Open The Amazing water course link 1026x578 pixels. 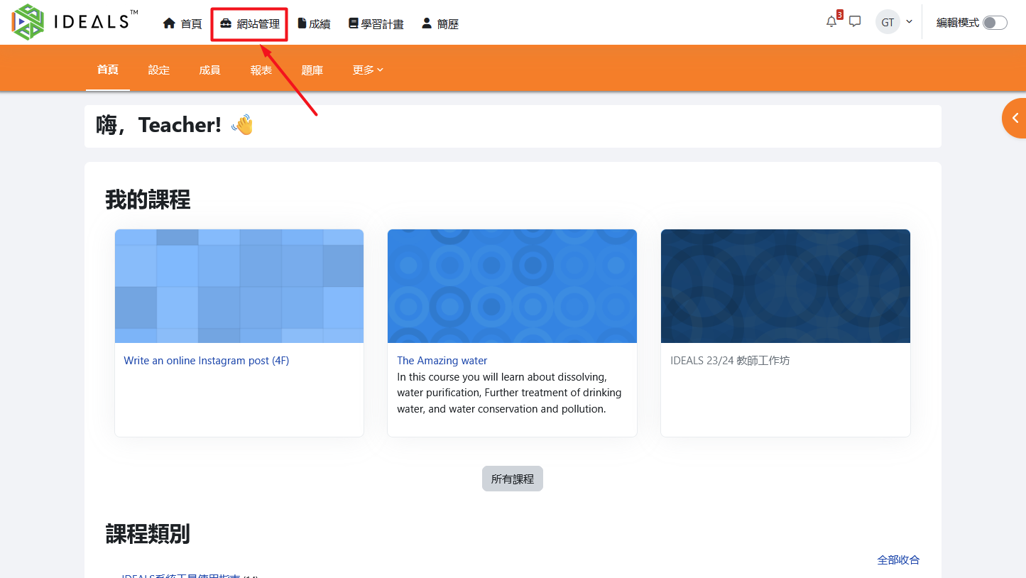click(x=442, y=361)
